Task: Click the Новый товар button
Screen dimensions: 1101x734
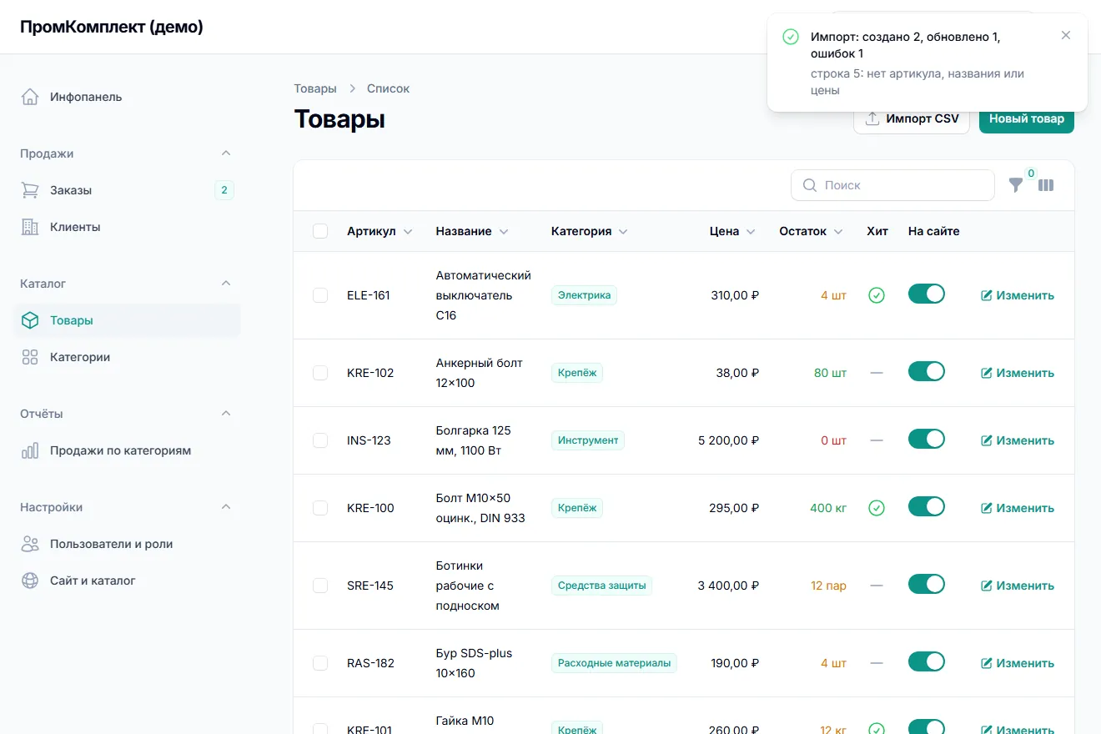Action: tap(1027, 118)
